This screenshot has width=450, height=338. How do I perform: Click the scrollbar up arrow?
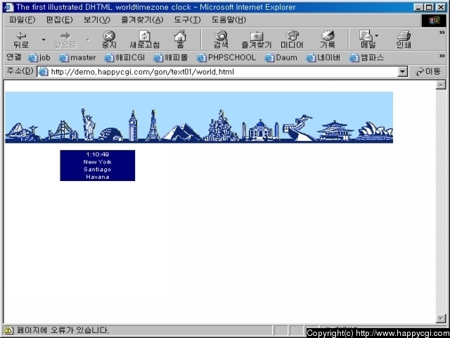(x=441, y=84)
